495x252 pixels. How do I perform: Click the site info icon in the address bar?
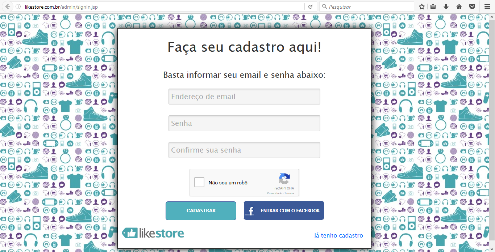pyautogui.click(x=18, y=7)
